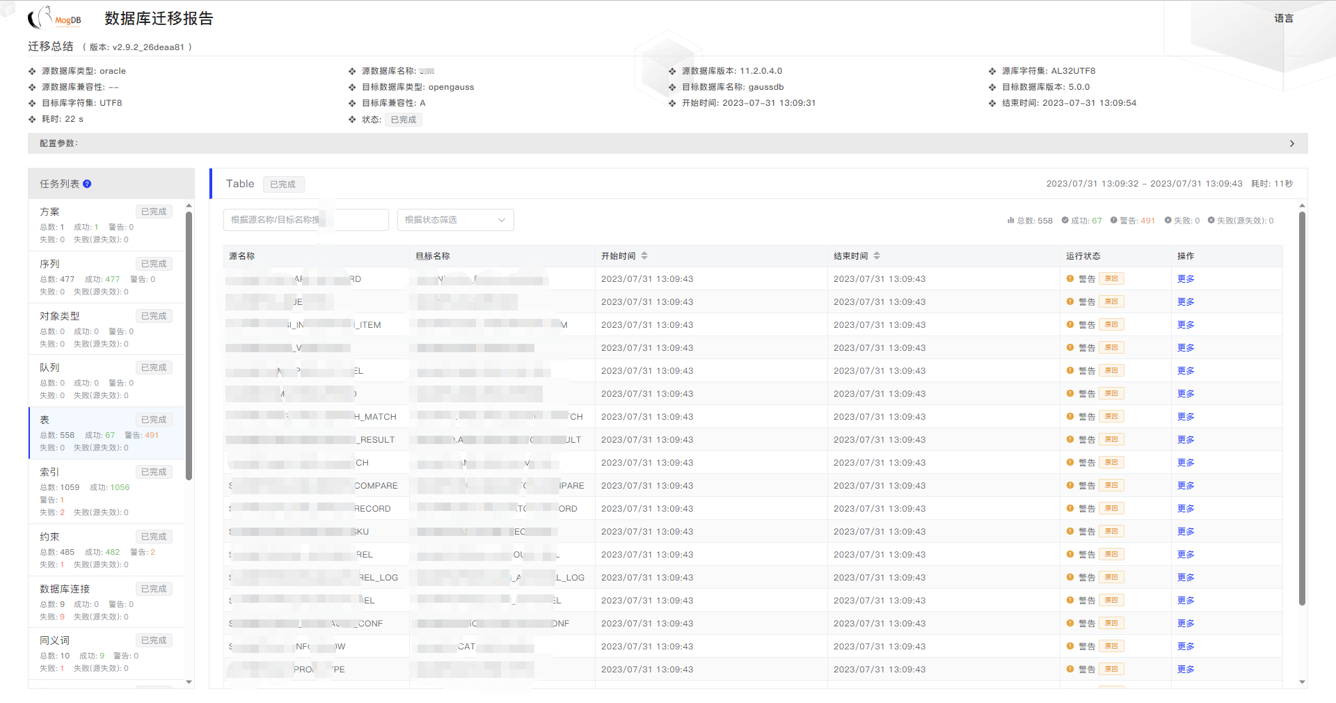Click the warning icon in the RECORD row
Screen dimensions: 1336x703
pyautogui.click(x=1070, y=509)
